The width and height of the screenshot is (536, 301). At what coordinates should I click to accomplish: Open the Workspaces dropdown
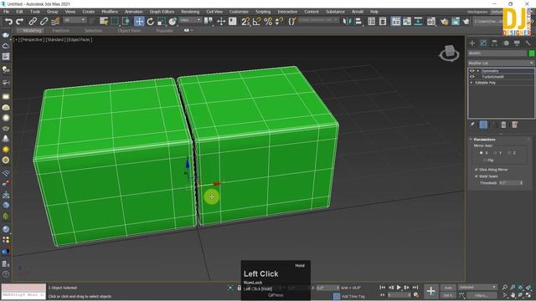tap(497, 12)
